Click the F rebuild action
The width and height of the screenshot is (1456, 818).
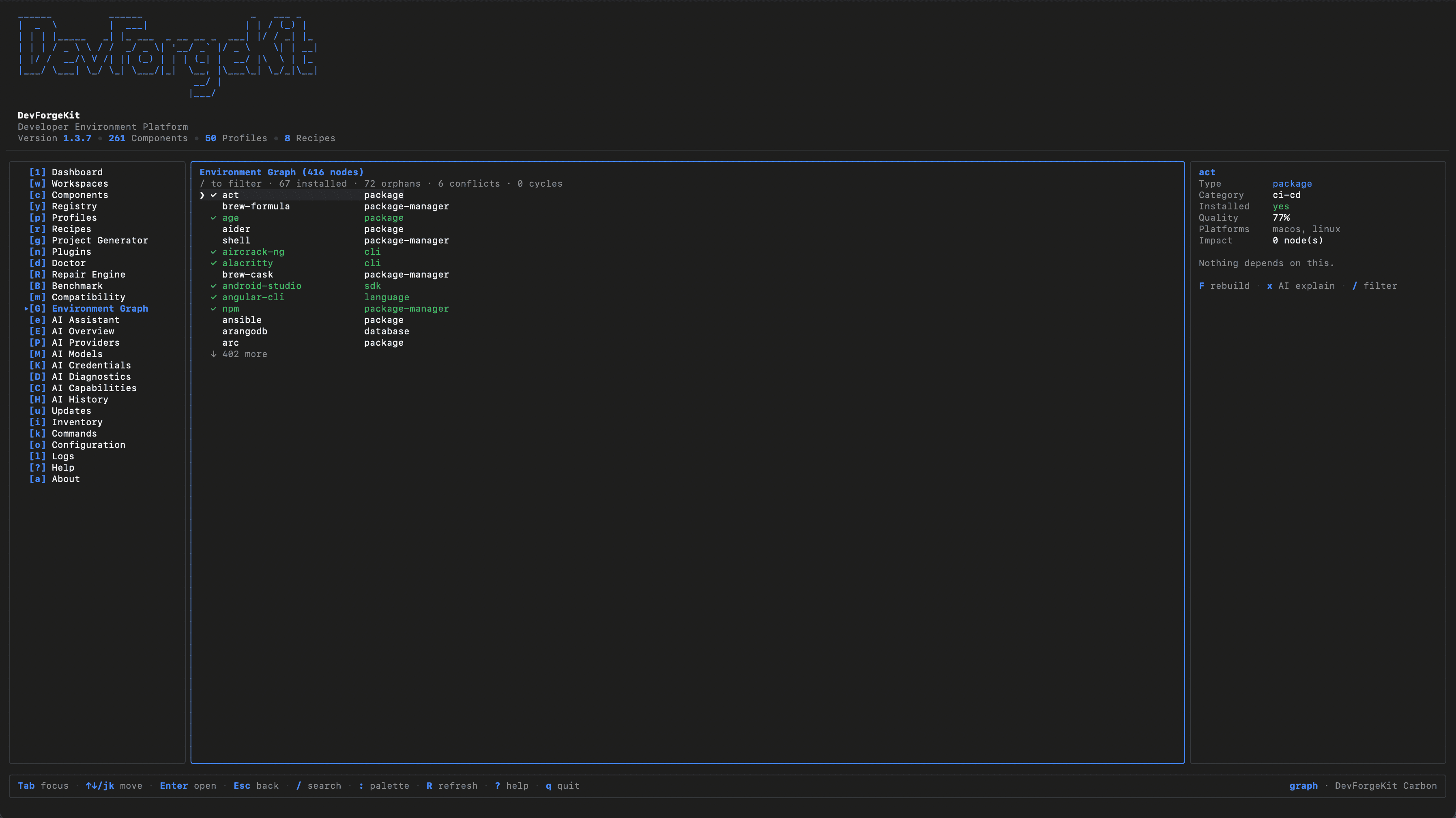point(1224,286)
